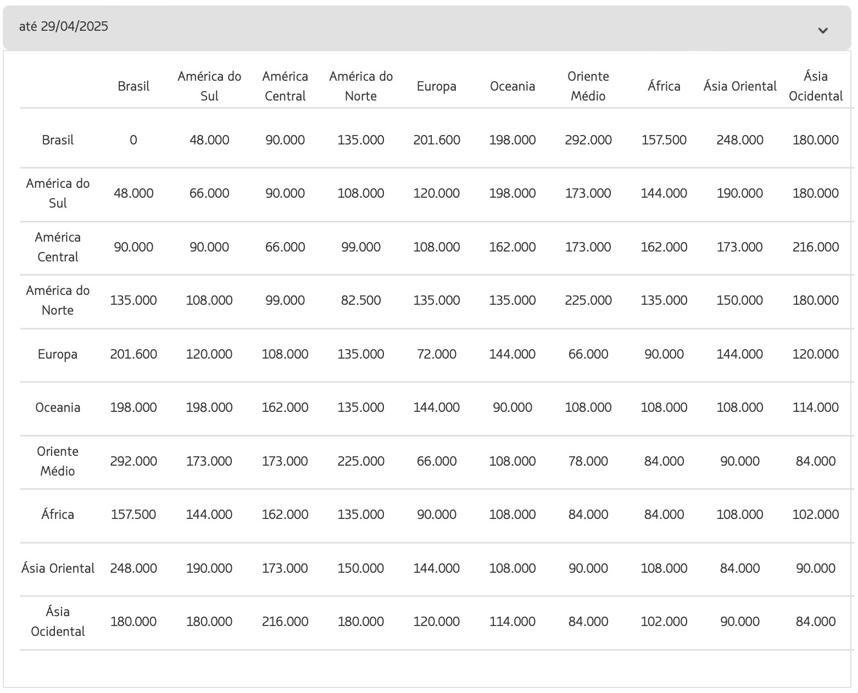Viewport: 858px width, 693px height.
Task: Click '157.500' in the Brasil row
Action: 664,140
